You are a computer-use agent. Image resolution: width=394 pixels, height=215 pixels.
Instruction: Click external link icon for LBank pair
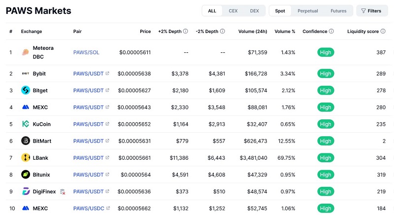(x=107, y=158)
